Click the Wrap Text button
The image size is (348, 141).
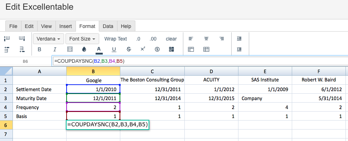116,39
